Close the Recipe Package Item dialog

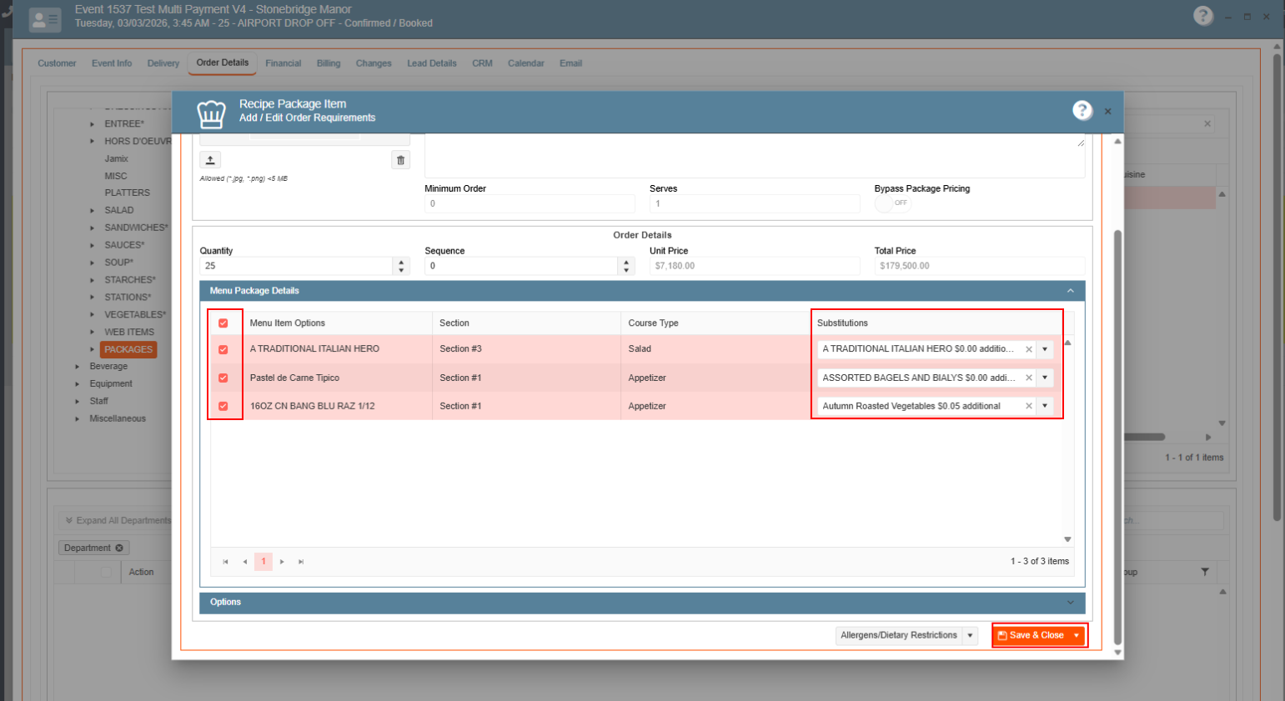coord(1107,112)
